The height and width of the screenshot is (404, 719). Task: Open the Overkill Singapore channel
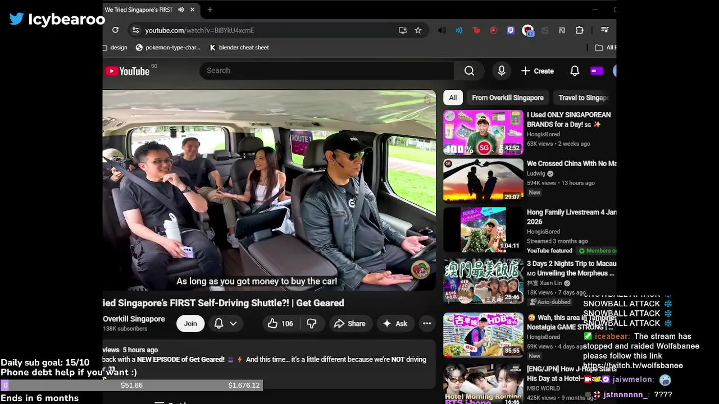point(134,319)
